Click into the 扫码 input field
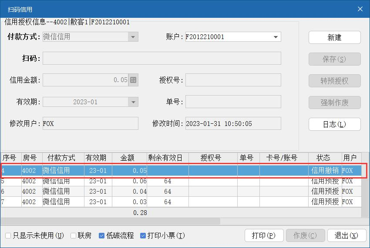This screenshot has height=248, width=370. coord(162,58)
